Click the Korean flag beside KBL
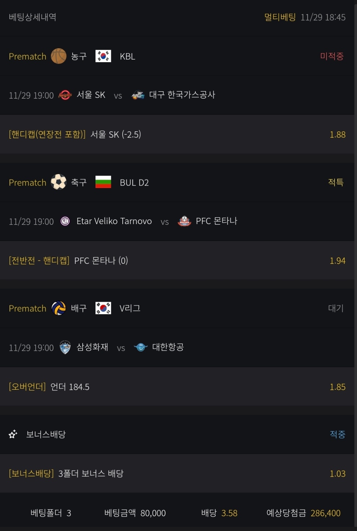The height and width of the screenshot is (531, 357). (x=103, y=56)
